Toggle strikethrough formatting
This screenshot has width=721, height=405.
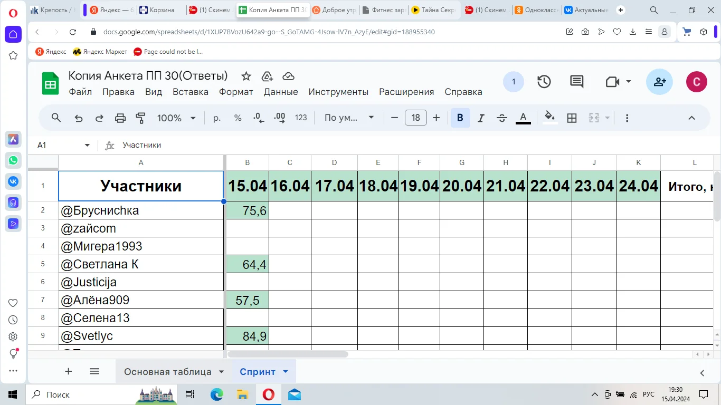(x=501, y=118)
